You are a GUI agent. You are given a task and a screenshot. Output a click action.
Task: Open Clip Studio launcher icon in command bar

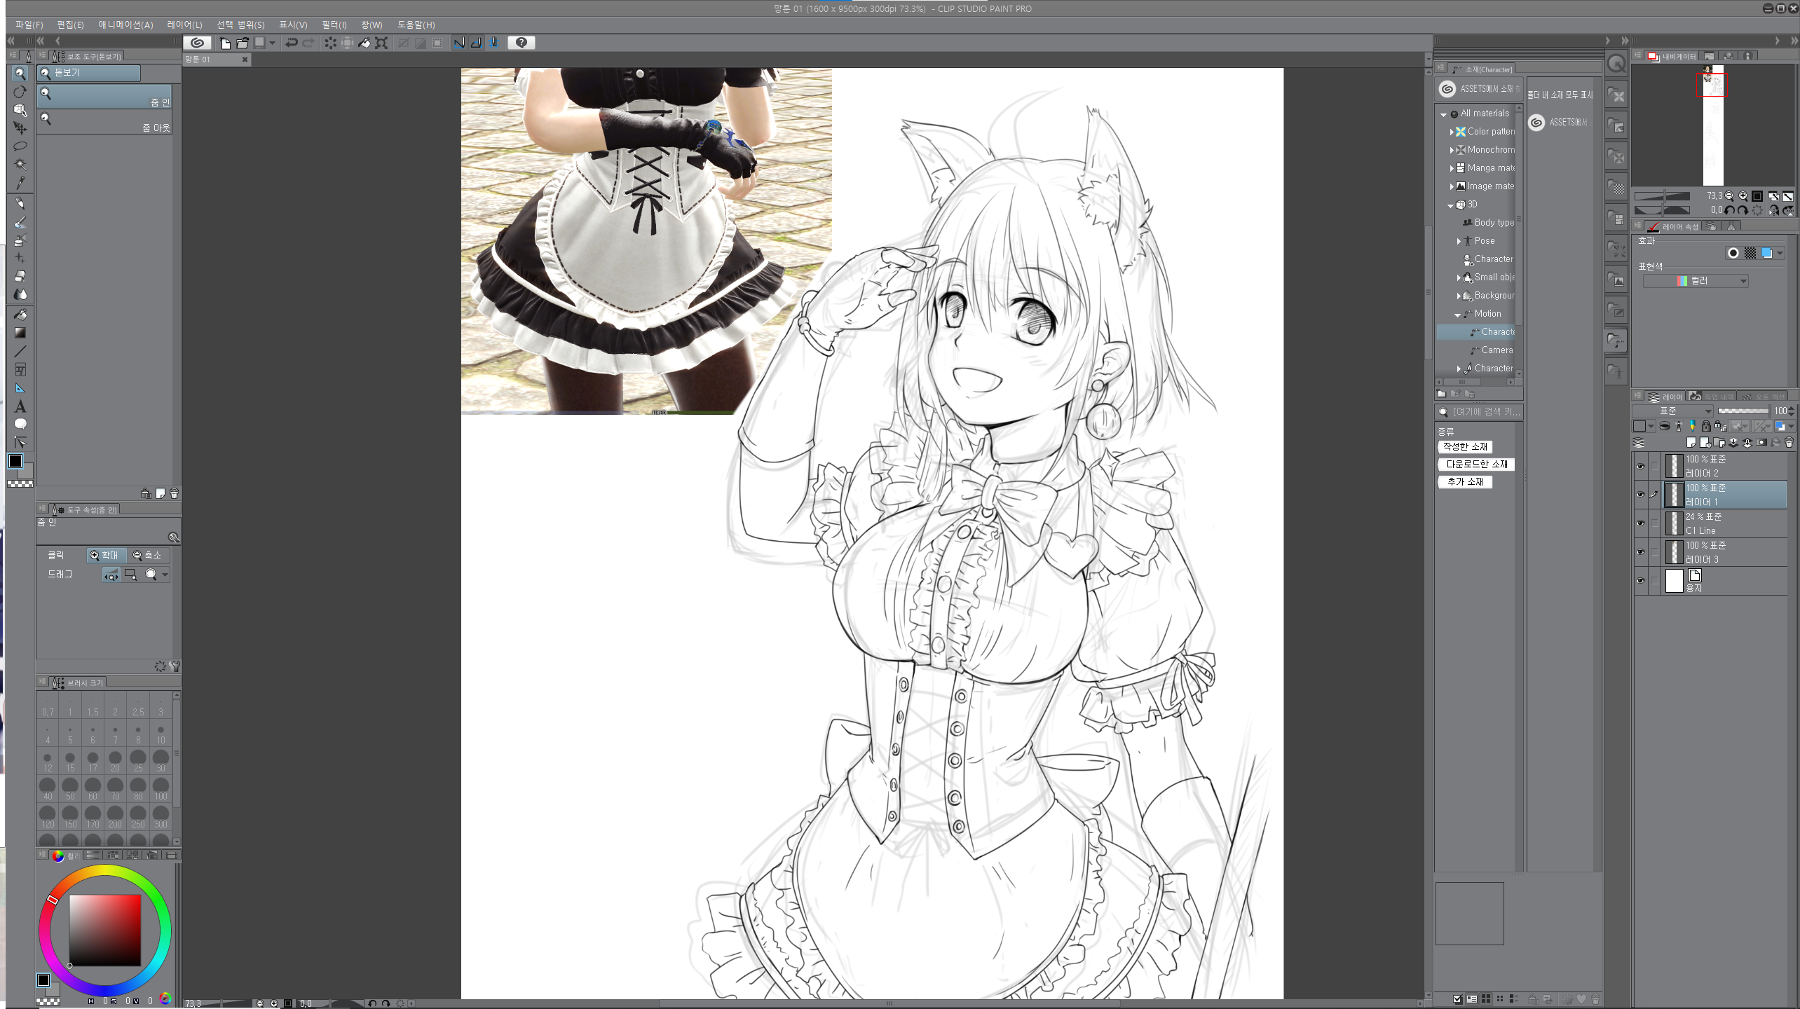point(197,43)
